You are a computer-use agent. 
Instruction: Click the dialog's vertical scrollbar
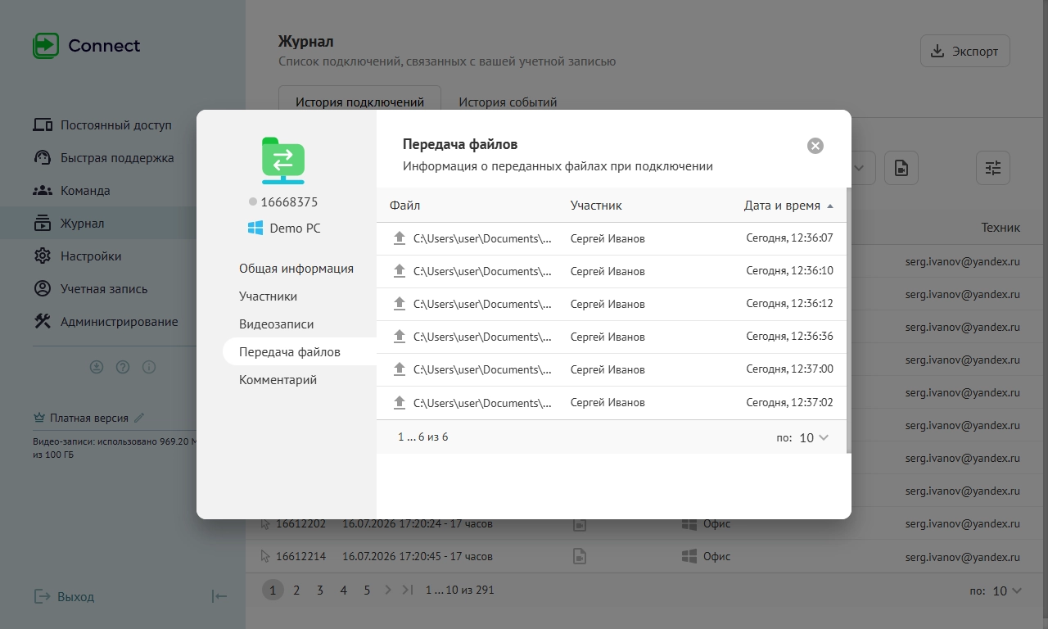(849, 319)
